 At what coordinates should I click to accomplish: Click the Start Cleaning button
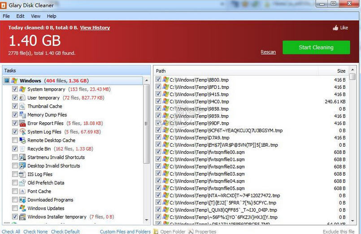coord(316,48)
